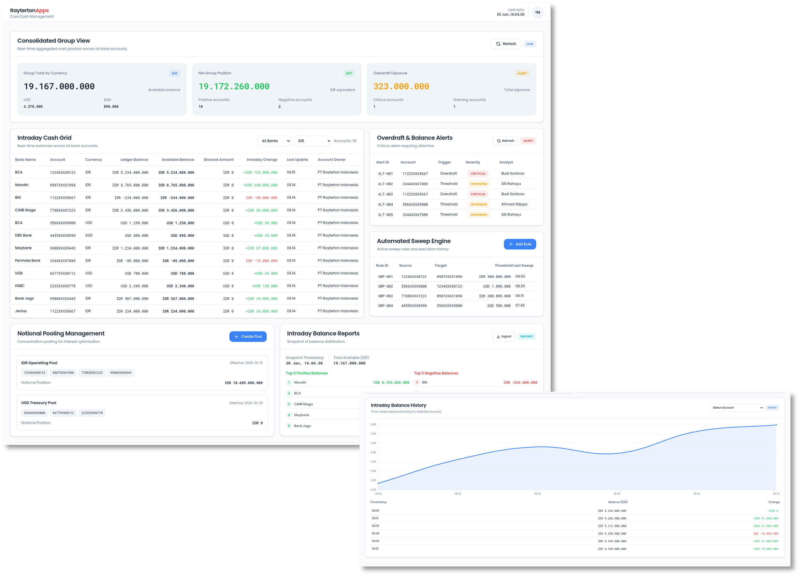Open the All Banks dropdown

[x=273, y=141]
